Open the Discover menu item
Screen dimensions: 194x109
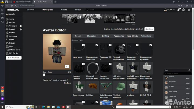(x=30, y=10)
